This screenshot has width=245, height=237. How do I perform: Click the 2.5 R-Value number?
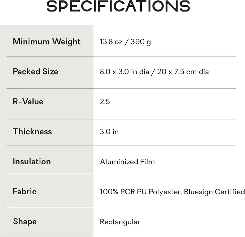[105, 102]
